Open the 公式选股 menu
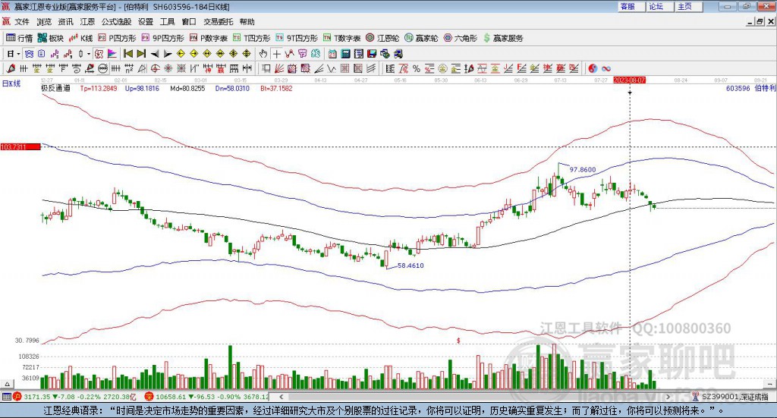 pyautogui.click(x=116, y=22)
